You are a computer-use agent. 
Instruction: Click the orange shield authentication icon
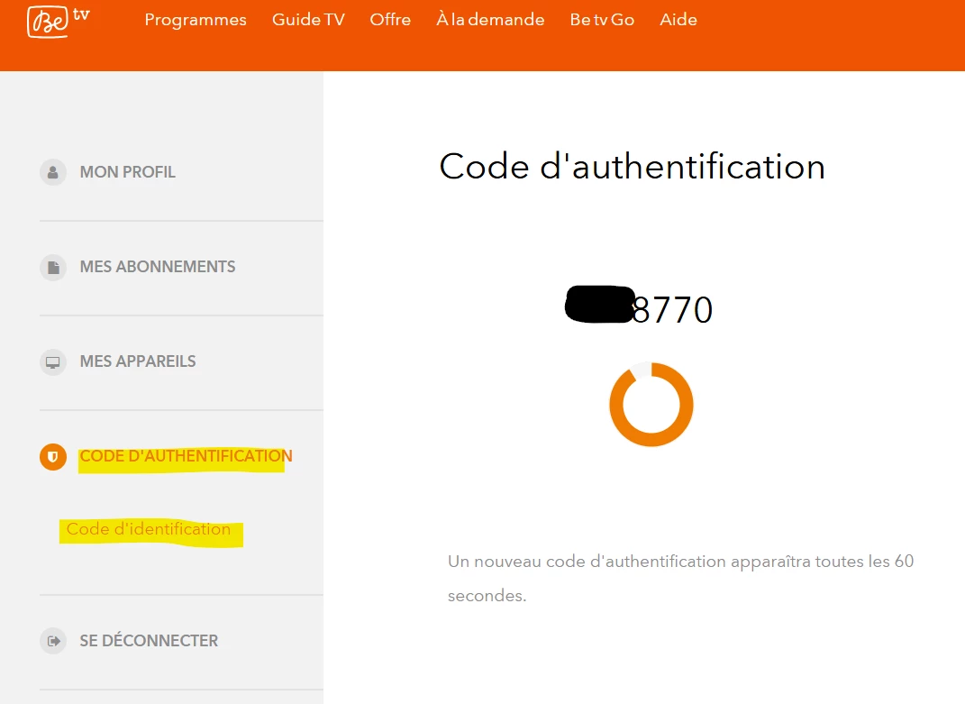click(53, 457)
